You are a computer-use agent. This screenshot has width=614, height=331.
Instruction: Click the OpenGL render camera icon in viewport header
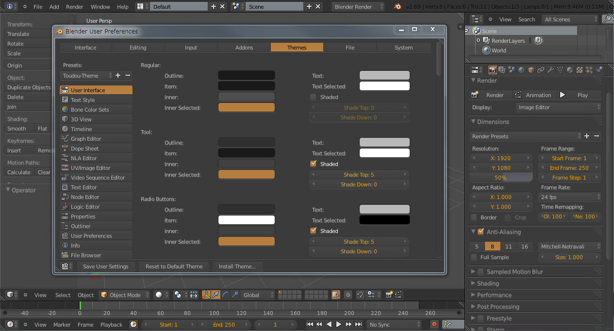click(389, 295)
